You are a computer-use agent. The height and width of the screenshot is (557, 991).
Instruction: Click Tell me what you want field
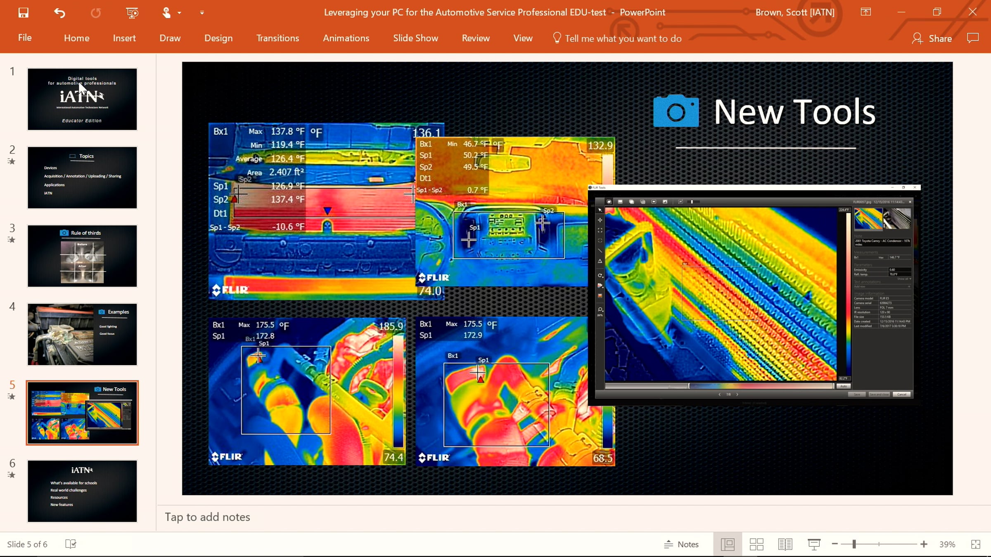pos(623,38)
